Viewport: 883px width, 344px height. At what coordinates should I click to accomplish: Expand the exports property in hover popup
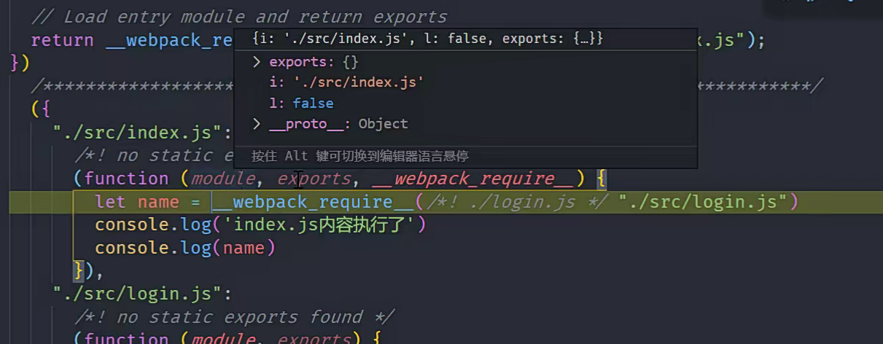tap(257, 63)
